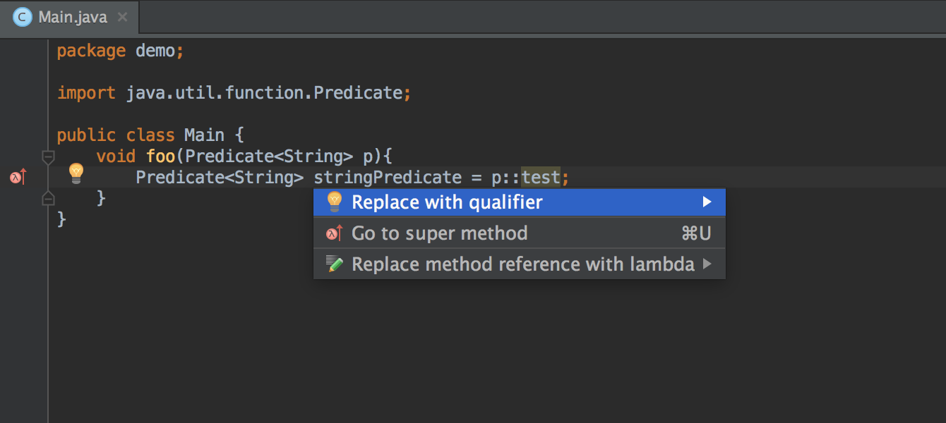Click the lambda super-method gutter marker
The image size is (946, 423).
pyautogui.click(x=18, y=177)
